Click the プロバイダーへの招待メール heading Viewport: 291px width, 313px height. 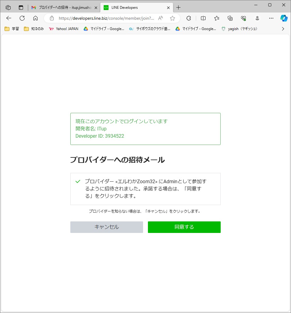coord(118,160)
